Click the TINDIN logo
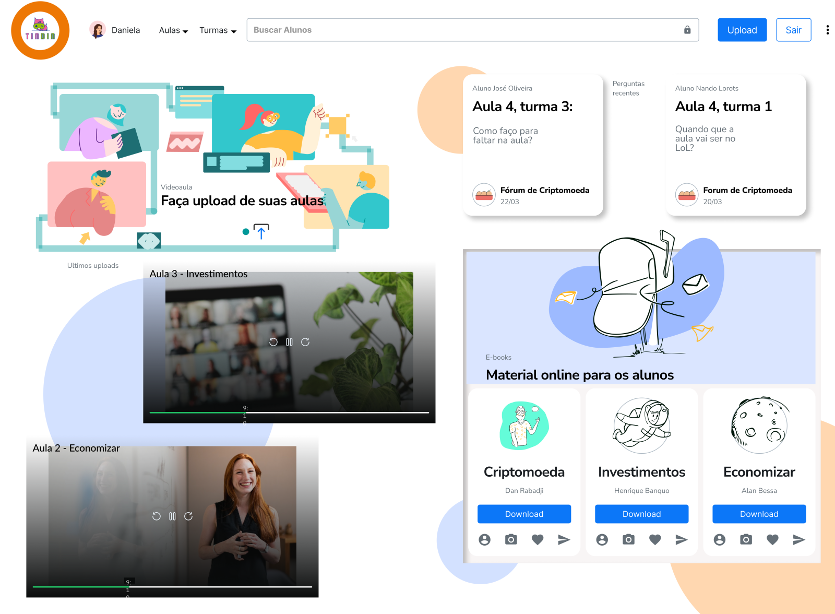 [40, 31]
